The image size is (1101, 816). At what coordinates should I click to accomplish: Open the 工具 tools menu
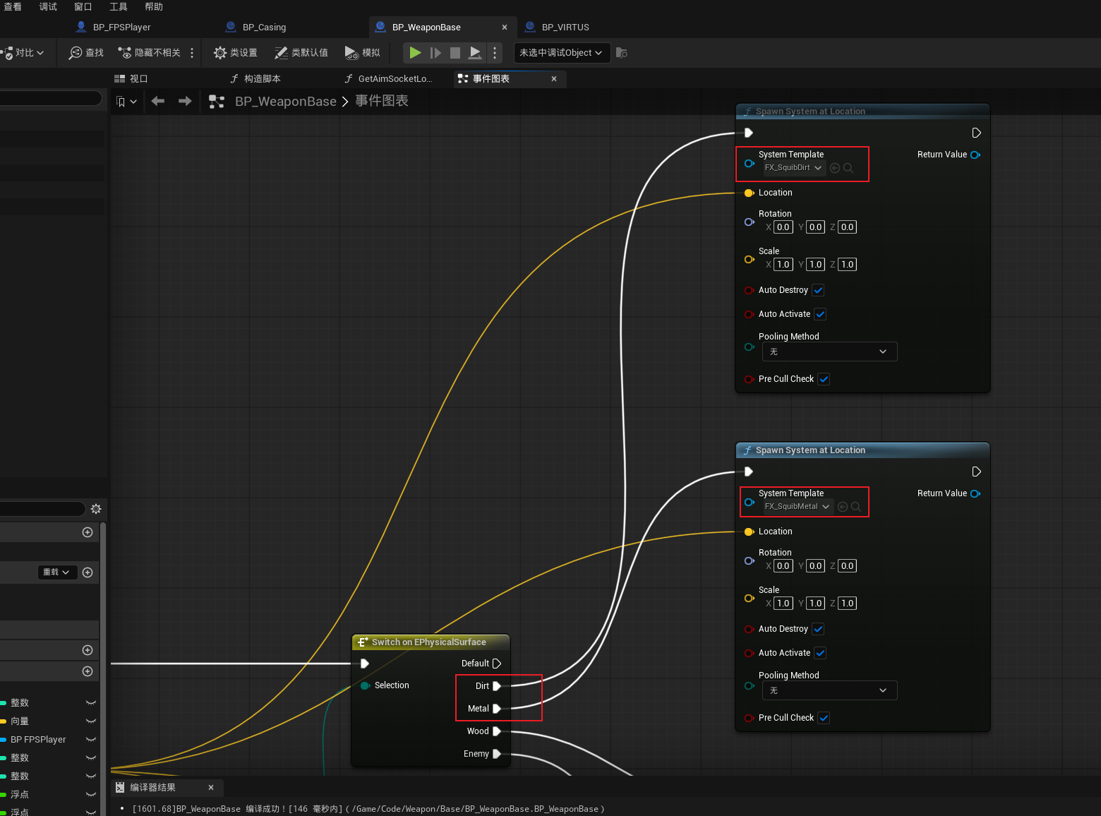tap(119, 7)
